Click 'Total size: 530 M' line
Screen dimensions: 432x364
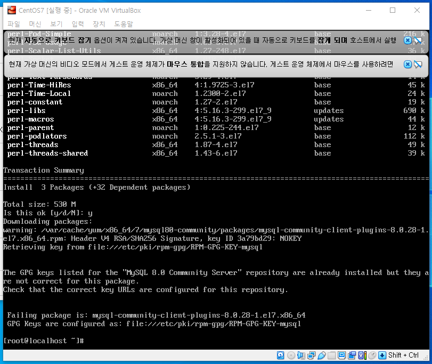39,205
